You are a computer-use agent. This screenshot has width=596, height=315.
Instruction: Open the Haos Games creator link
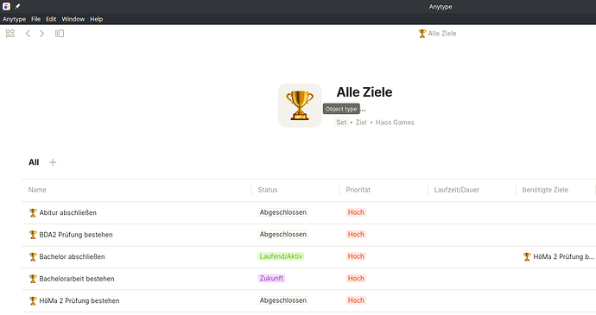click(395, 123)
